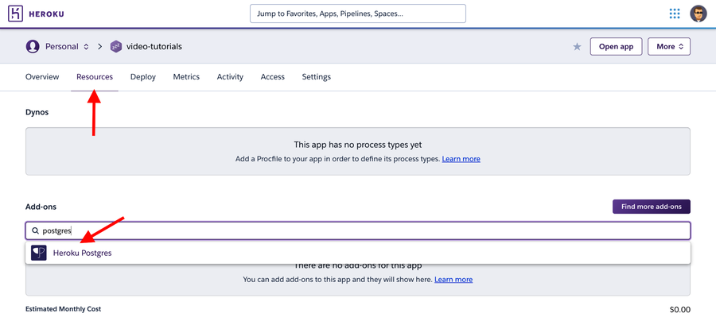716x325 pixels.
Task: Click the Add-ons section heading
Action: [41, 207]
